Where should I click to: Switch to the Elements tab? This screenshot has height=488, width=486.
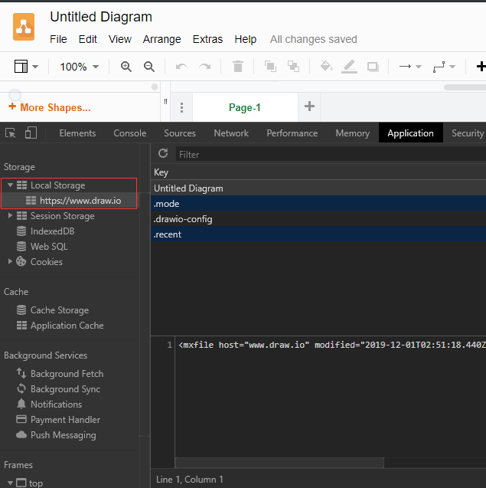click(x=77, y=133)
